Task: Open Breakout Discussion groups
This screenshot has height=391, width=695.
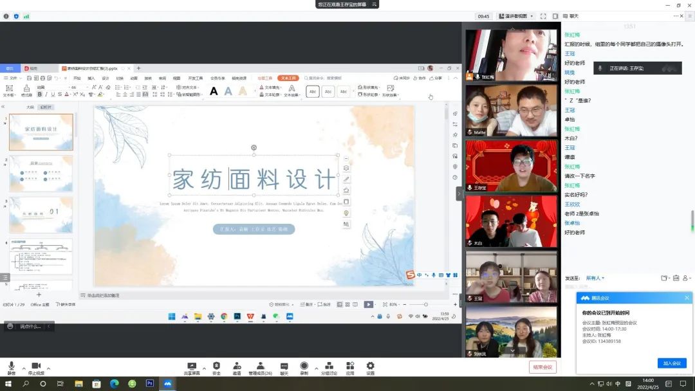Action: (329, 368)
